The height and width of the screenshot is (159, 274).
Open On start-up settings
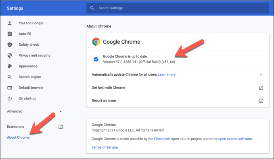[27, 98]
